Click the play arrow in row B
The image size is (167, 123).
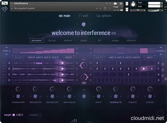click(x=63, y=69)
